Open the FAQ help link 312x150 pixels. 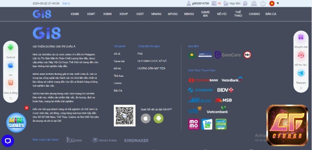coord(140,54)
